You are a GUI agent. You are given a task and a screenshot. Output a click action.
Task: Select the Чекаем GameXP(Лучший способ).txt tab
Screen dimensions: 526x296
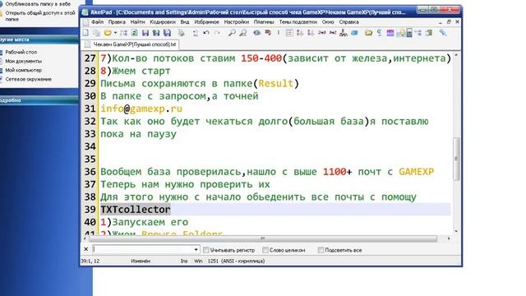click(131, 44)
